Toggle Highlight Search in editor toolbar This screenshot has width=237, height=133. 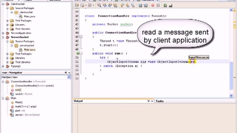[115, 6]
